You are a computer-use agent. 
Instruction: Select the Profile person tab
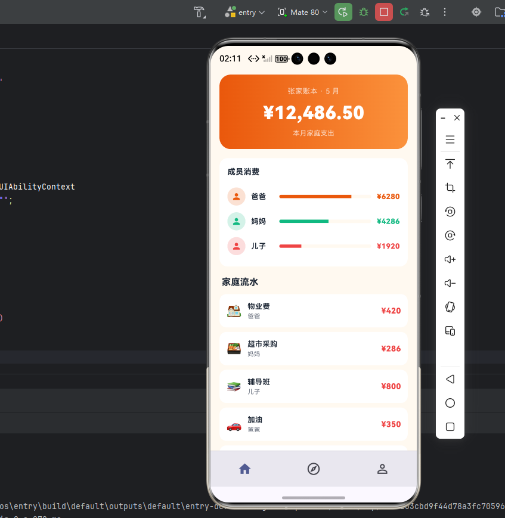pos(382,469)
